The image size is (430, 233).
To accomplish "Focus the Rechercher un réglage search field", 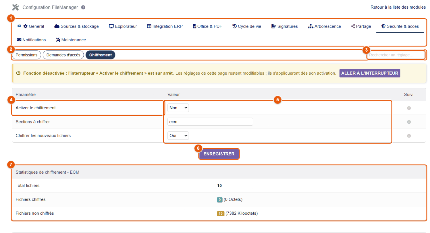I will 396,55.
